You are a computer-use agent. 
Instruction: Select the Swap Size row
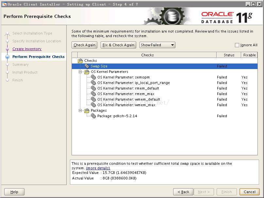point(165,66)
